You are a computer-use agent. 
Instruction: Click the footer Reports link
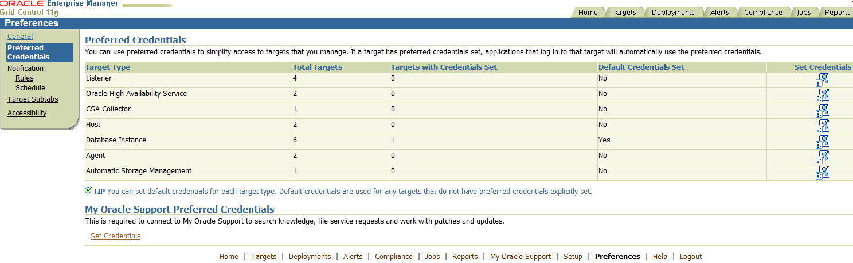point(465,257)
